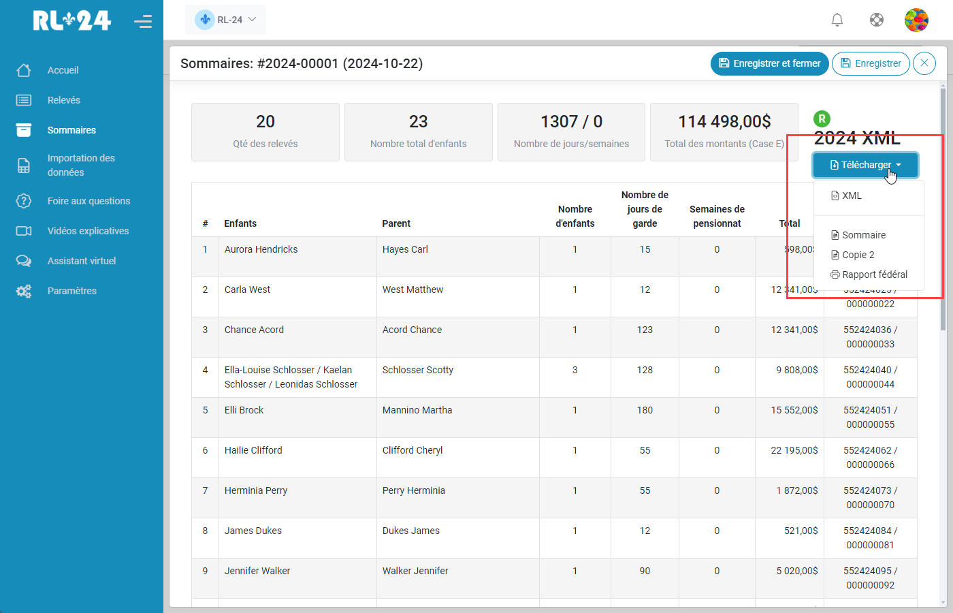Open Relevés from the sidebar icon

pyautogui.click(x=24, y=100)
